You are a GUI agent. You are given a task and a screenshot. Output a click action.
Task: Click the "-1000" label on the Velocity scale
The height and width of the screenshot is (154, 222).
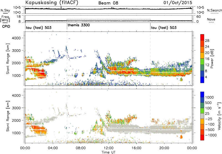(x=211, y=135)
